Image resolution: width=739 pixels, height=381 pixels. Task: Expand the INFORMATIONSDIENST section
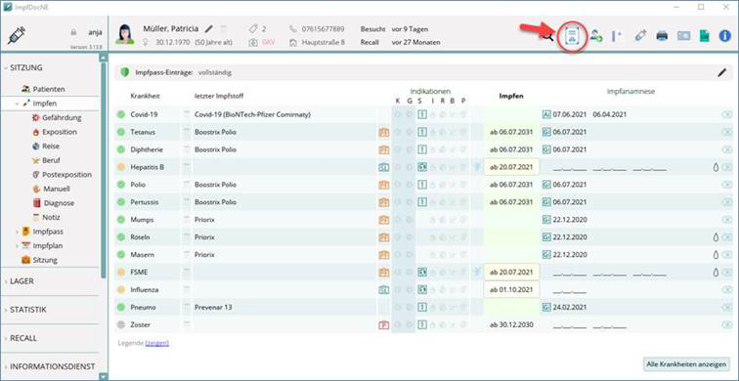click(5, 366)
